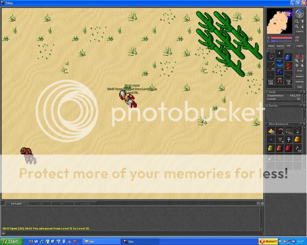Open the yellow backpack
This screenshot has width=307, height=245.
[298, 140]
